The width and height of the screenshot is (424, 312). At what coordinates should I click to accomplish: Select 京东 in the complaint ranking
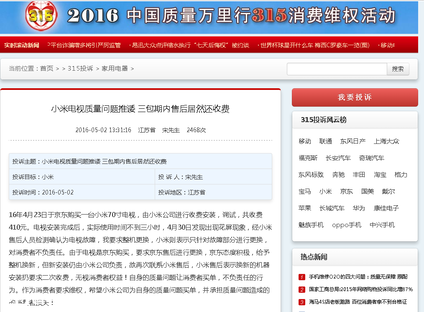click(x=346, y=192)
